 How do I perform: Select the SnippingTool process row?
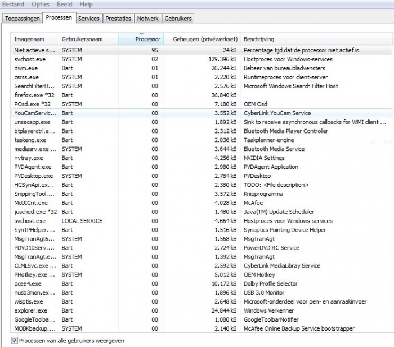[x=35, y=194]
